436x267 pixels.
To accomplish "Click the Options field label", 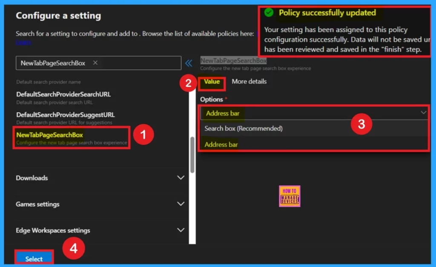I will tap(212, 99).
